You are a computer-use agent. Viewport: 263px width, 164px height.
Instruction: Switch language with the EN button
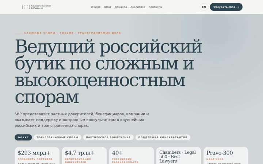[204, 7]
